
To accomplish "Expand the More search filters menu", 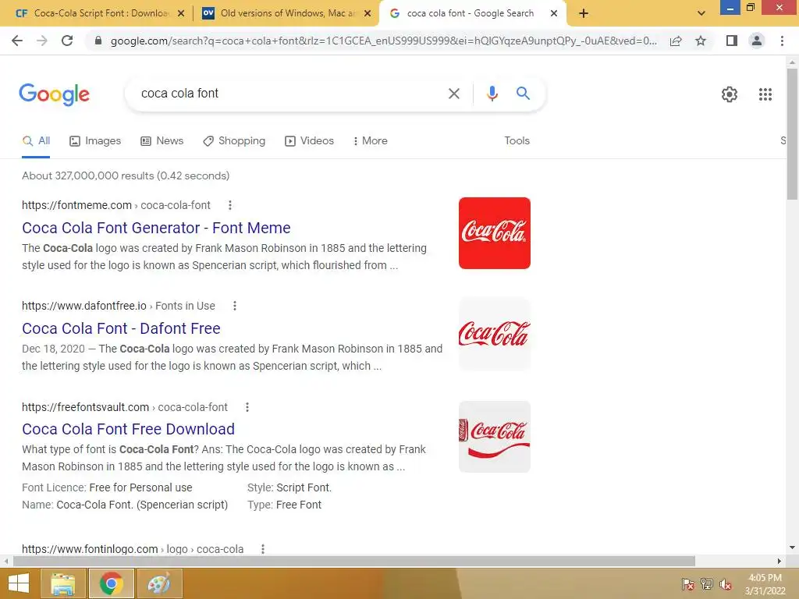I will pyautogui.click(x=371, y=141).
